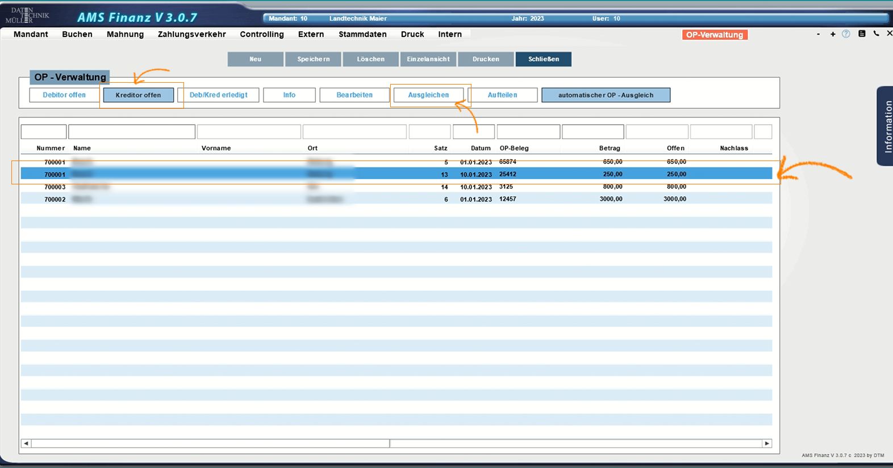Click the automatischer OP-Ausgleich button
The width and height of the screenshot is (893, 468).
coord(606,95)
